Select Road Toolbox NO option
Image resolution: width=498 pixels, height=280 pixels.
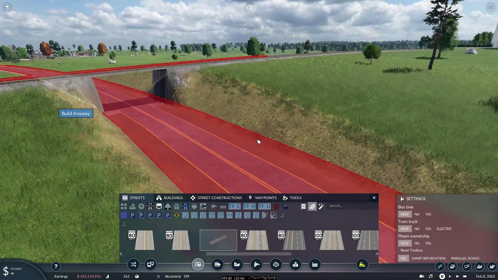(403, 258)
